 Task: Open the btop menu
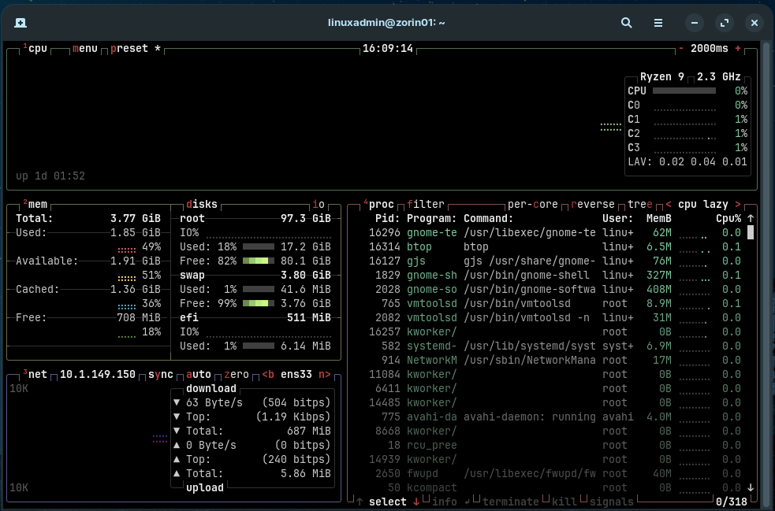84,49
